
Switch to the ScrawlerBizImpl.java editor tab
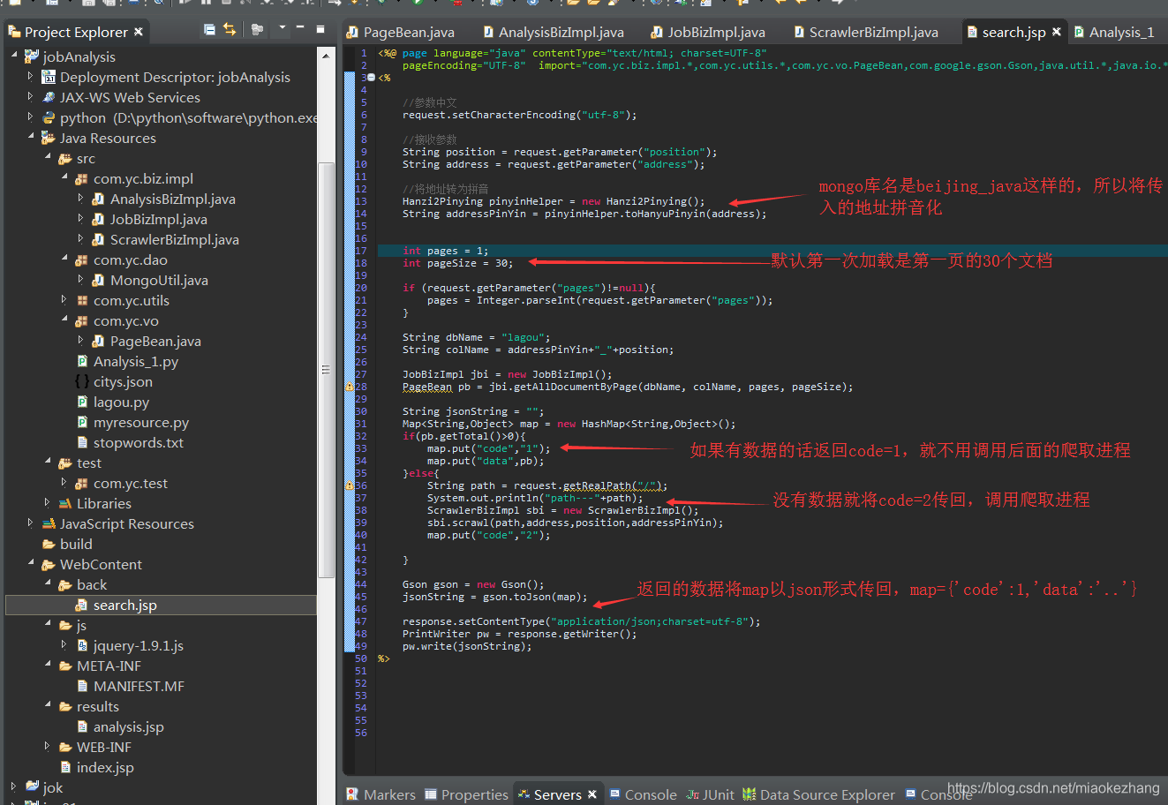866,32
